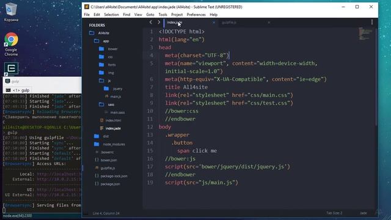The height and width of the screenshot is (220, 391).
Task: Collapse the All4site root folder
Action: click(92, 33)
